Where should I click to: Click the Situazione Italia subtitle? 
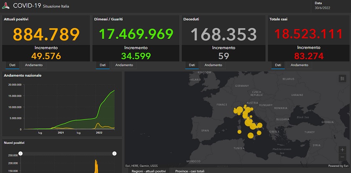[x=56, y=6]
